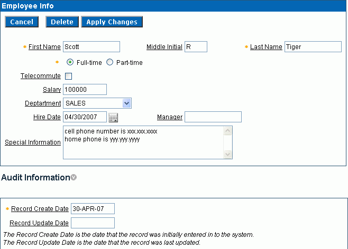This screenshot has width=348, height=249.
Task: Enable the Telecommute checkbox
Action: (x=68, y=76)
